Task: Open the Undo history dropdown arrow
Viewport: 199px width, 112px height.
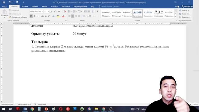Action: tap(13, 2)
